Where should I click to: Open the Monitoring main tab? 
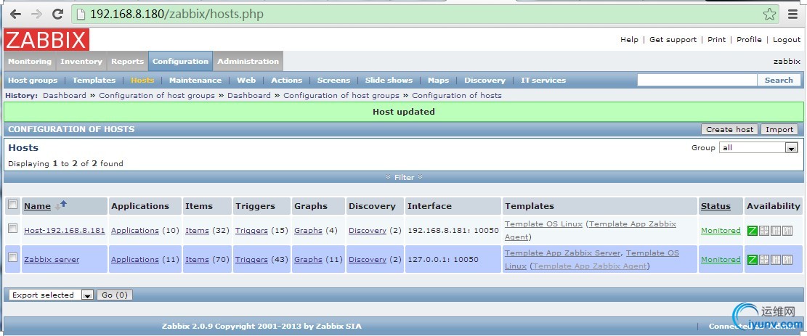29,61
